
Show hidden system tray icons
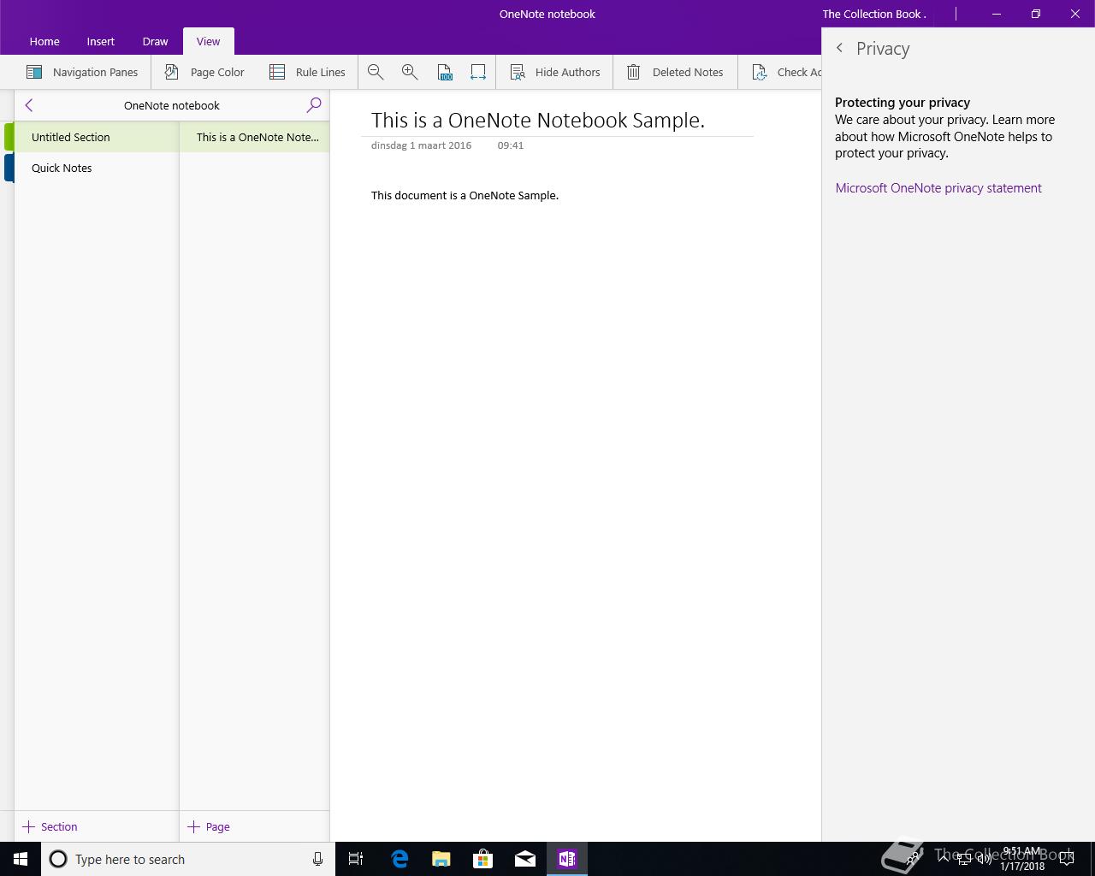pyautogui.click(x=944, y=860)
